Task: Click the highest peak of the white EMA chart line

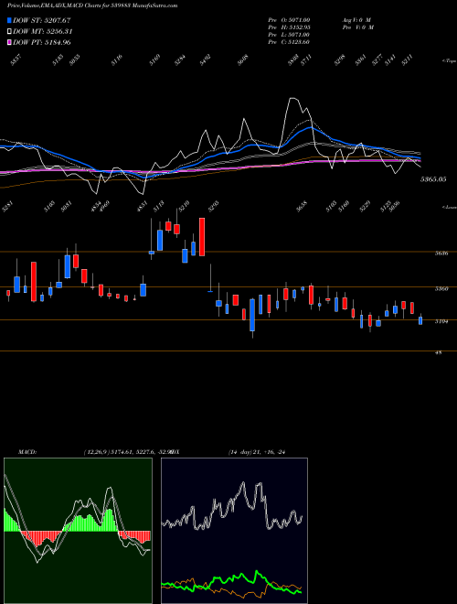Action: (293, 99)
